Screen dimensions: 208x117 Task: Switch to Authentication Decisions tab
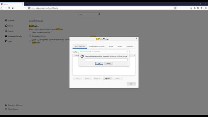(97, 46)
